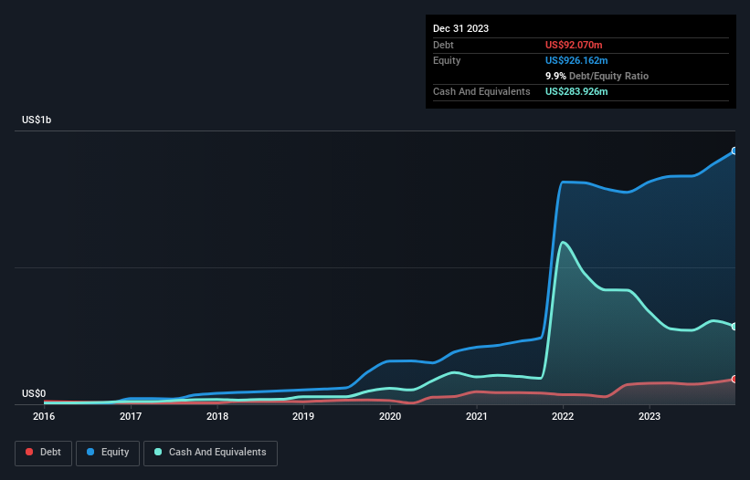Click the tooltip Cash And Equivalents label
Viewport: 750px width, 480px height.
pos(481,91)
